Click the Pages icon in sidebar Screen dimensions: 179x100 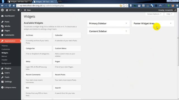coord(3,31)
